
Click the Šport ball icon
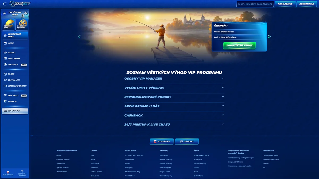(x=5, y=74)
